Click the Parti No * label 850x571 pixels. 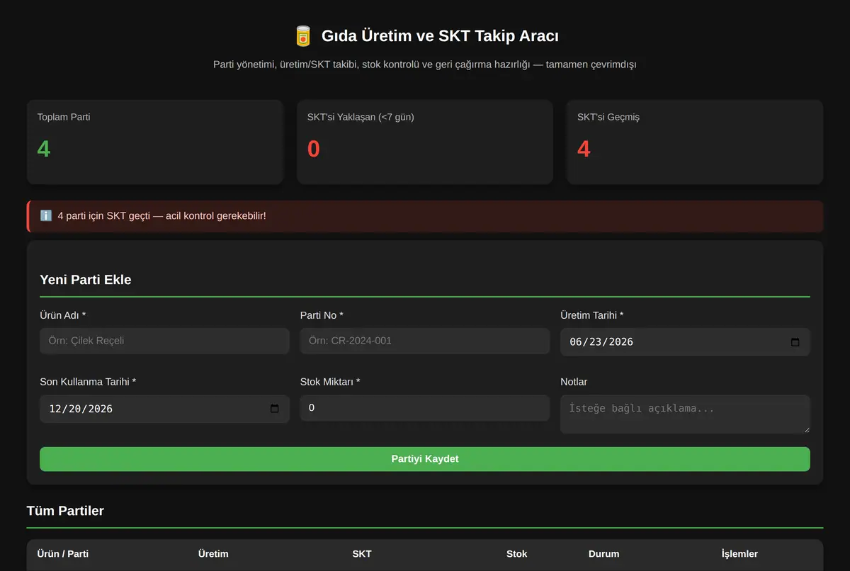pos(322,315)
